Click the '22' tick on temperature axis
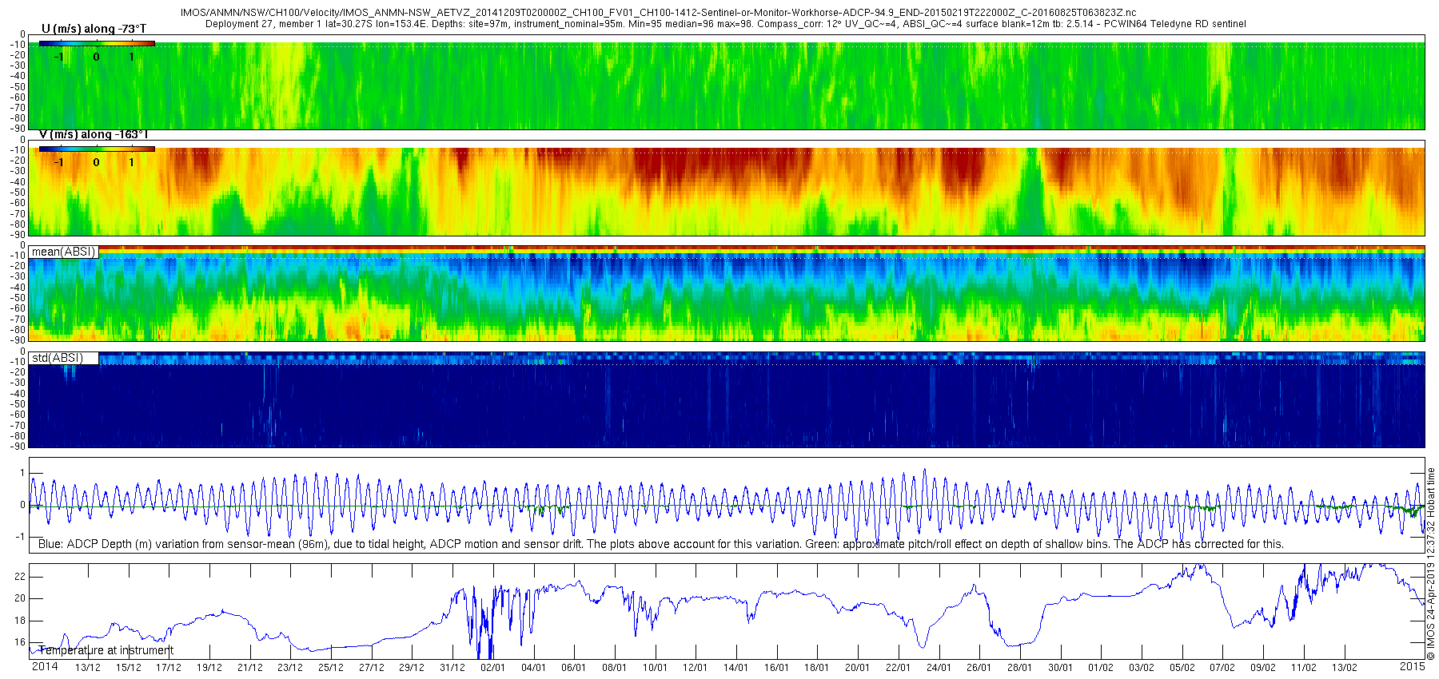The width and height of the screenshot is (1439, 679). point(20,577)
